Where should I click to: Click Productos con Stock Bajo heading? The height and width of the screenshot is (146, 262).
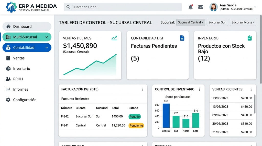pyautogui.click(x=221, y=49)
